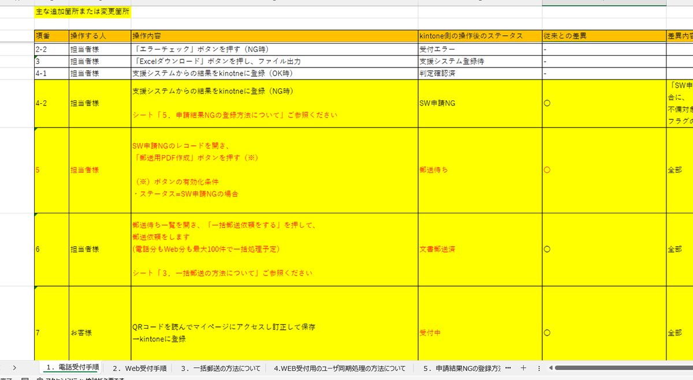693x380 pixels.
Task: Click the horizontal scrollbar left arrow
Action: (551, 367)
